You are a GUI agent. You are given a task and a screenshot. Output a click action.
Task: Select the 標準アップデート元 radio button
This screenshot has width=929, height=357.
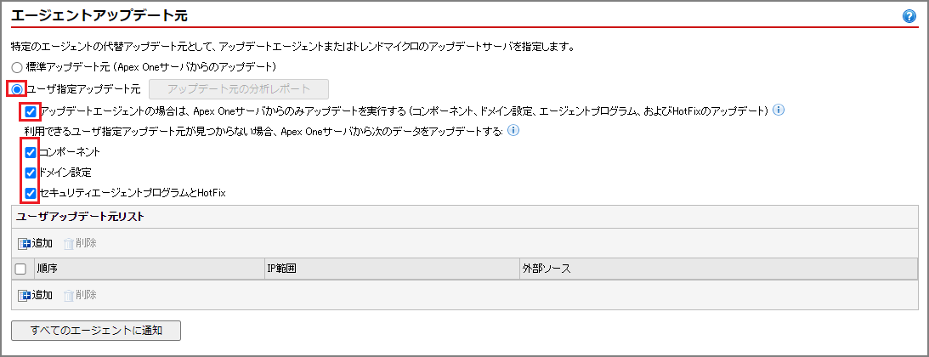pyautogui.click(x=17, y=67)
